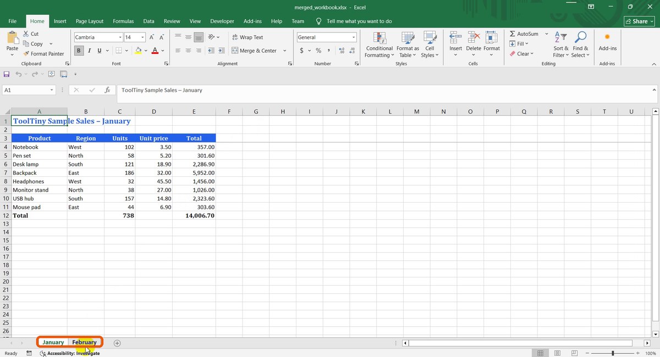Toggle Italic formatting

89,51
